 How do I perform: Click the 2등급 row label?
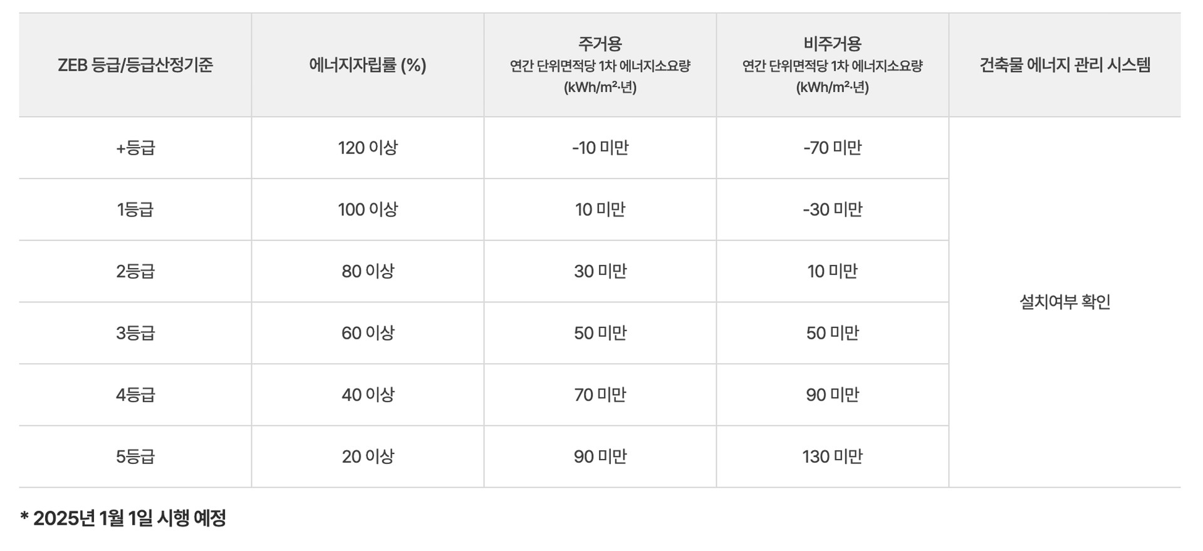coord(135,271)
